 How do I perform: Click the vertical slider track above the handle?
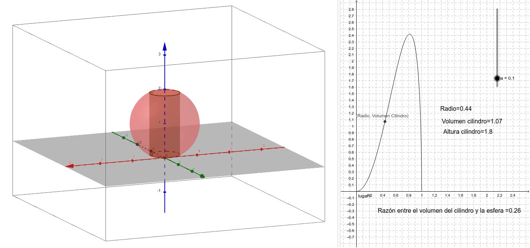coord(497,41)
